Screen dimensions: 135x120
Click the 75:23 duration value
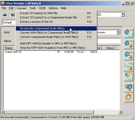[81, 52]
